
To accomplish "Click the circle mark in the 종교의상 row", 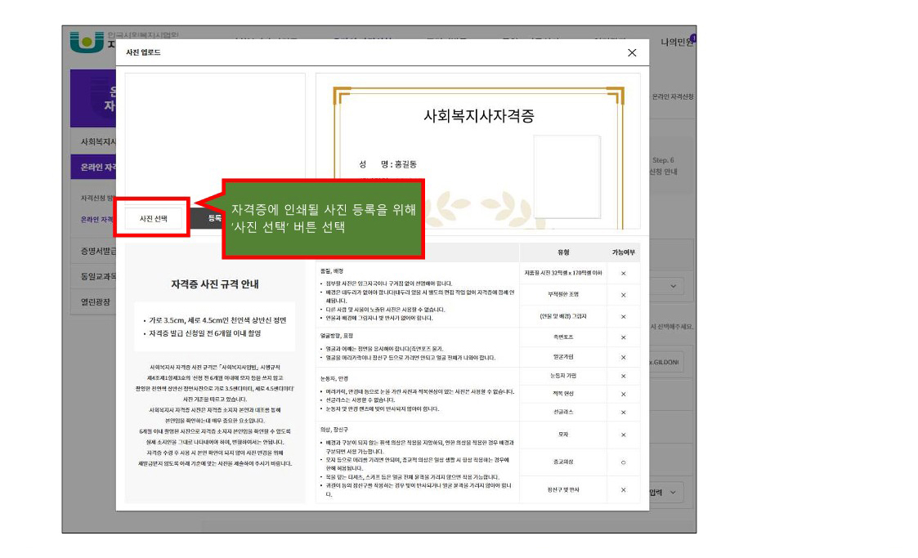I will (624, 462).
